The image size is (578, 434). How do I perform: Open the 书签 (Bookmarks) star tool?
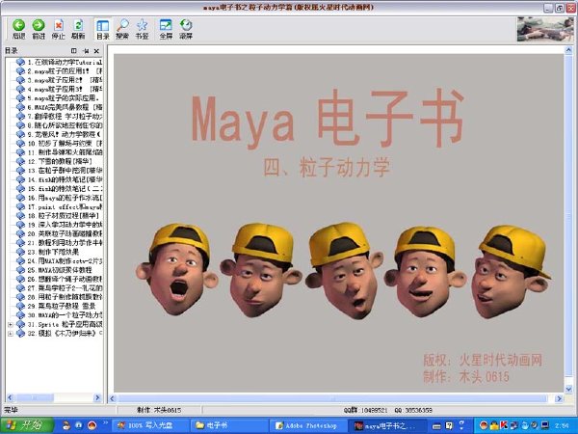click(x=142, y=29)
